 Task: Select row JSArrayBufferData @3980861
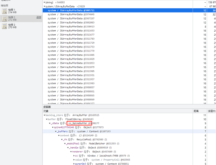coord(129,91)
